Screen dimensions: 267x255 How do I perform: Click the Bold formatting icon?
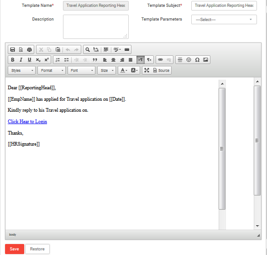12,60
